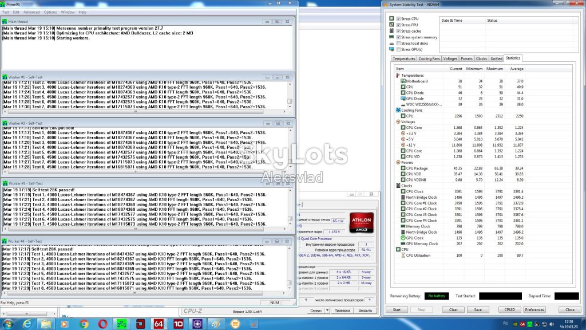Image resolution: width=586 pixels, height=330 pixels.
Task: Click the Stress cache chip icon
Action: 391,31
